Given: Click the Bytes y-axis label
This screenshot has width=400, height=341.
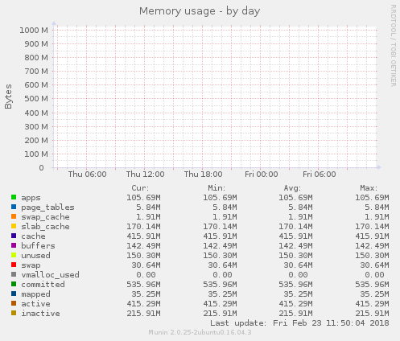Looking at the screenshot, I should pyautogui.click(x=8, y=97).
